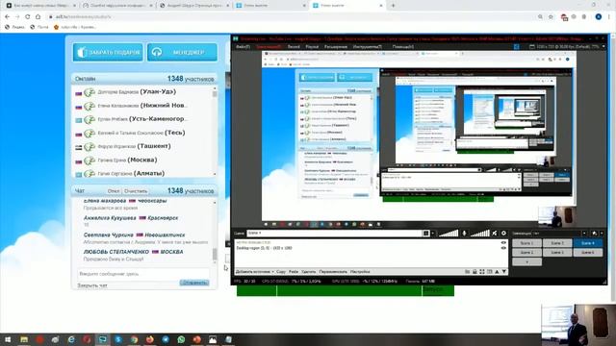Click the fullscreen expand icon in sources toolbar
This screenshot has height=346, width=616.
482,271
